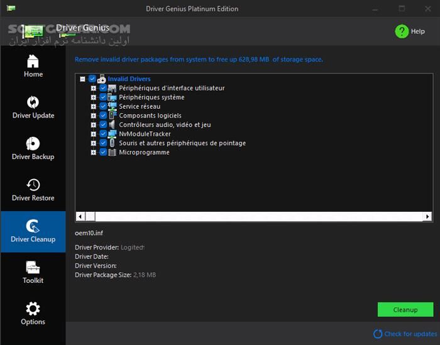Click the mouse icon for Souris row
Image resolution: width=440 pixels, height=345 pixels.
pos(112,143)
